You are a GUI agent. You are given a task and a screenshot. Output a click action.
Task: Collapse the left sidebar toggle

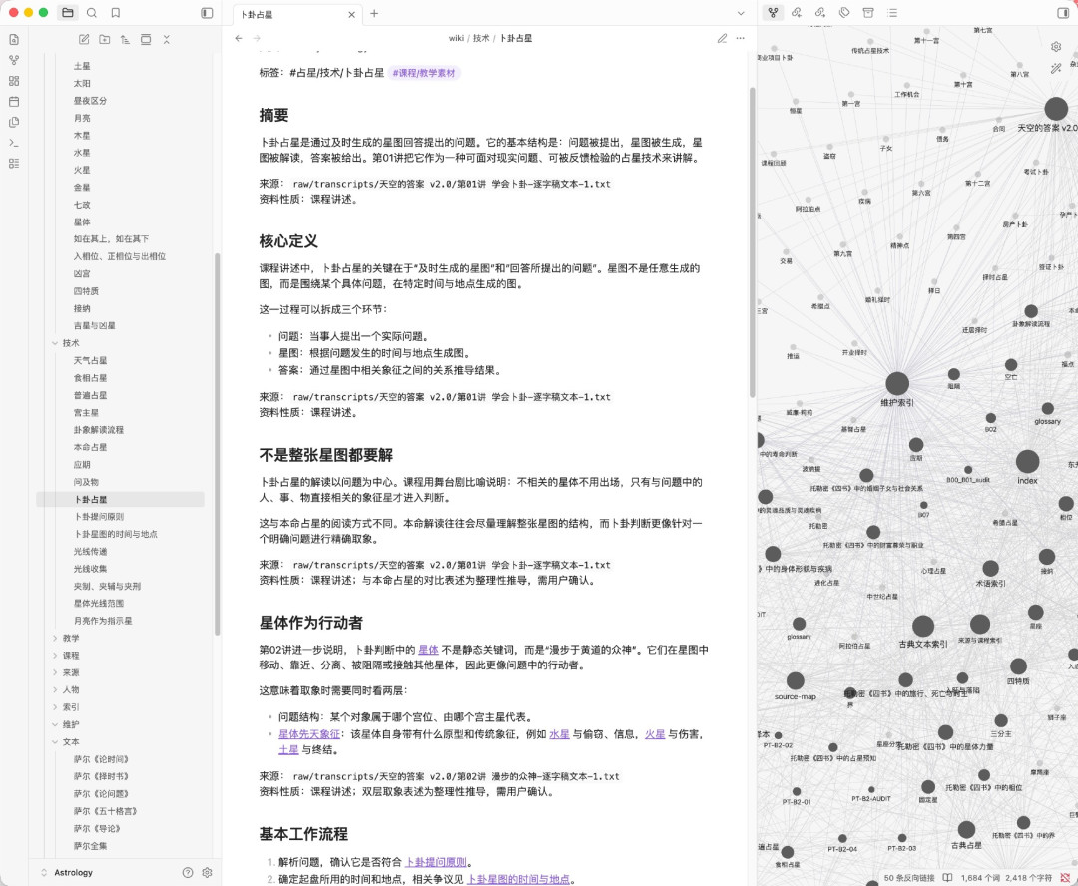point(207,12)
